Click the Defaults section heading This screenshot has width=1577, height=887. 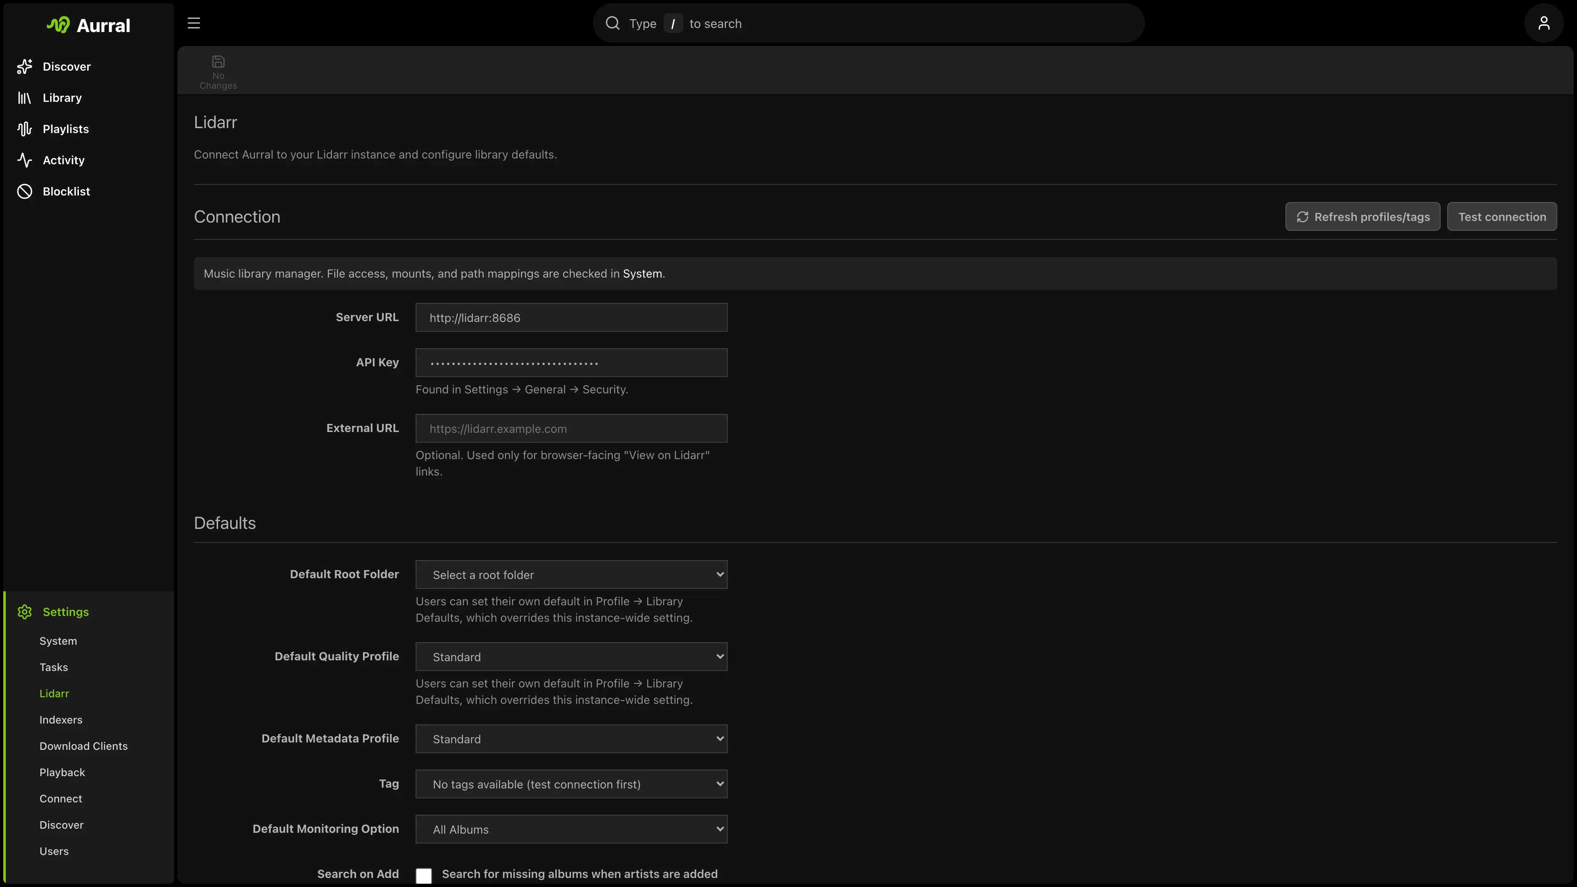[225, 523]
